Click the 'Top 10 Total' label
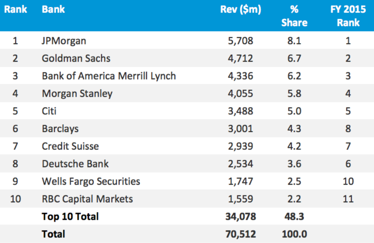 click(70, 216)
